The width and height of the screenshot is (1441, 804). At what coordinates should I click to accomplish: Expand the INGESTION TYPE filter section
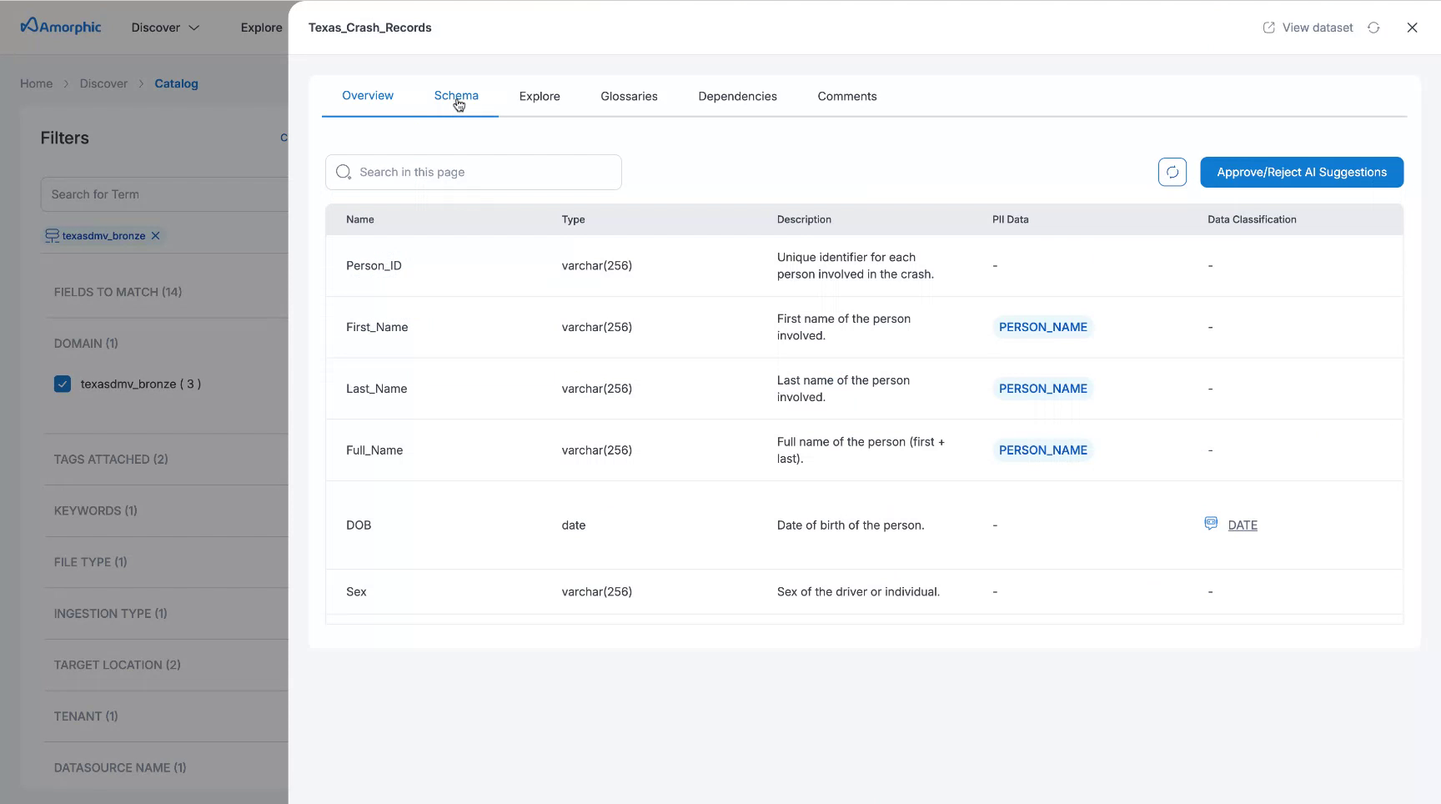tap(109, 613)
